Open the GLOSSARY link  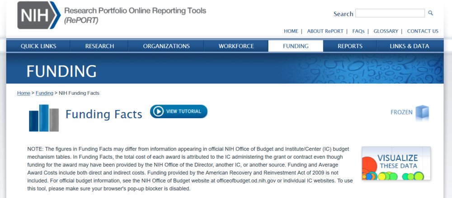tap(386, 31)
